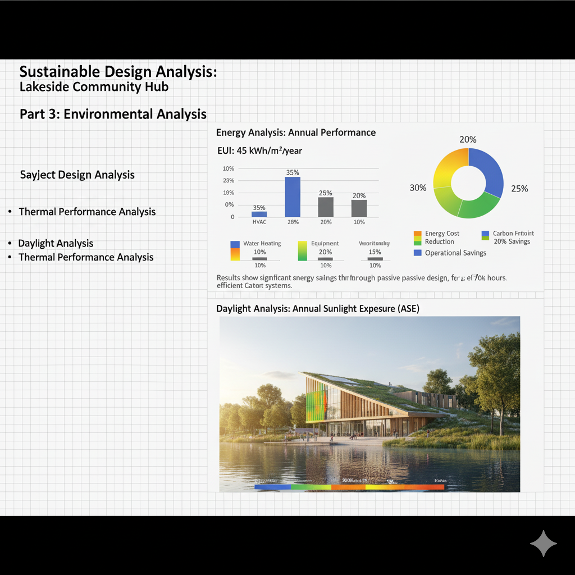575x575 pixels.
Task: Click the 'HVAC' axis label
Action: (259, 222)
